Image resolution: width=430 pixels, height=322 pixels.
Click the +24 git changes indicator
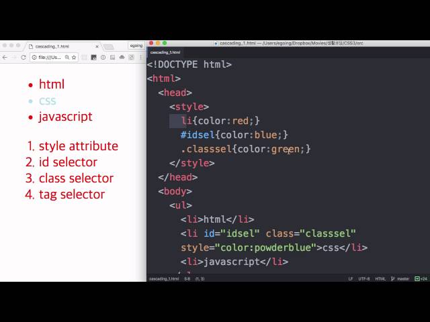pos(421,279)
